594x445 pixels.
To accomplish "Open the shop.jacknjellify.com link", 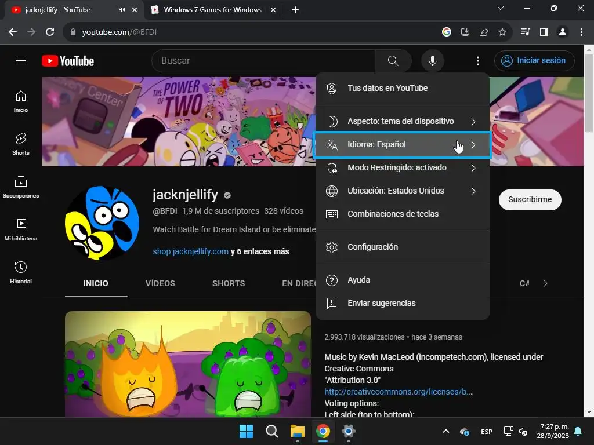I will tap(190, 251).
